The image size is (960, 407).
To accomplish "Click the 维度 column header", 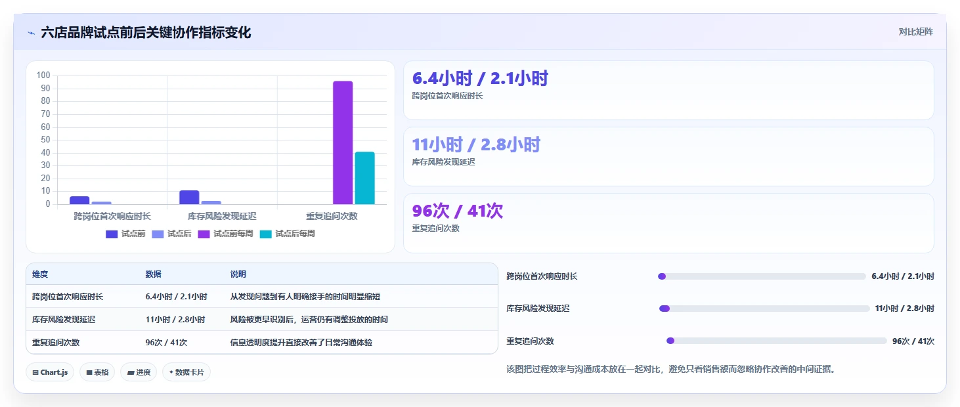I will (x=40, y=274).
